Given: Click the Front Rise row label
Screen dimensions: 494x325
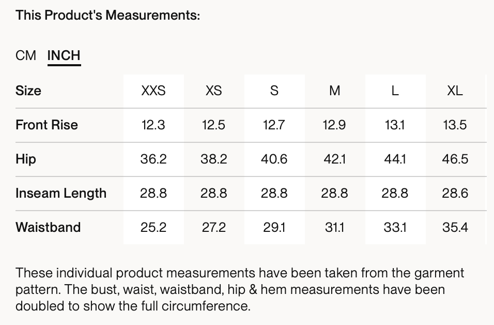Looking at the screenshot, I should pos(47,125).
